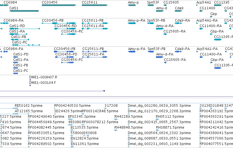Select the Acp54A1-PA protein label
Viewport: 233px width, 148px height.
coord(207,49)
